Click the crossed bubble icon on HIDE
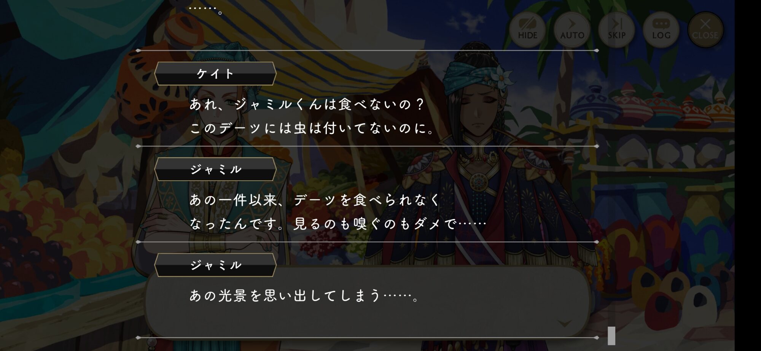Screen dimensions: 761x351 pyautogui.click(x=528, y=24)
